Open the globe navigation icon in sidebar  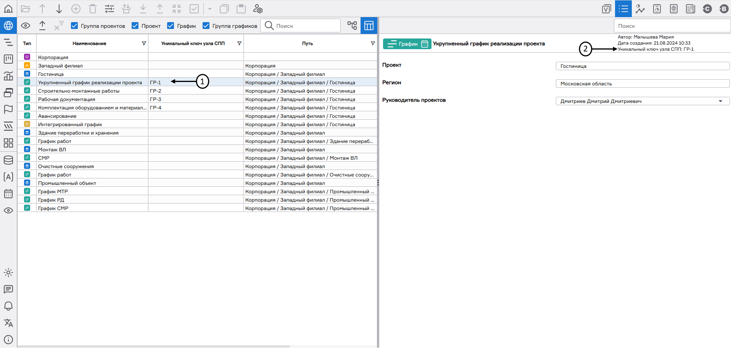pos(8,26)
